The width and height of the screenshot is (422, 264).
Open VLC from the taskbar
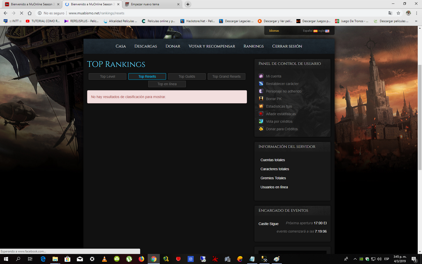[105, 259]
